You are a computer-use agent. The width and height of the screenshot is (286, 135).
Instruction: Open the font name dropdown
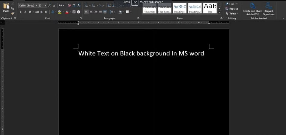pyautogui.click(x=36, y=6)
